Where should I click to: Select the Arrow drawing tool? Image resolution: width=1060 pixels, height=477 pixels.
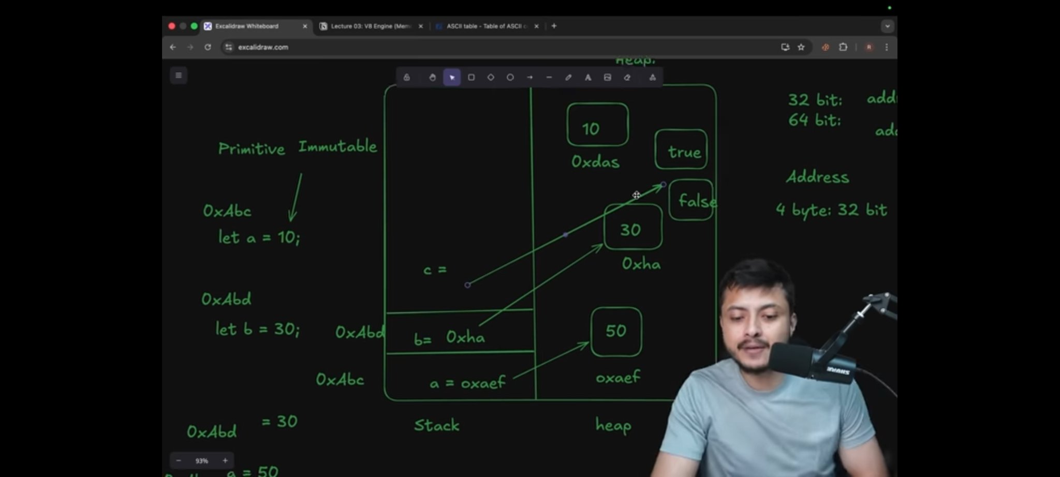(x=529, y=78)
